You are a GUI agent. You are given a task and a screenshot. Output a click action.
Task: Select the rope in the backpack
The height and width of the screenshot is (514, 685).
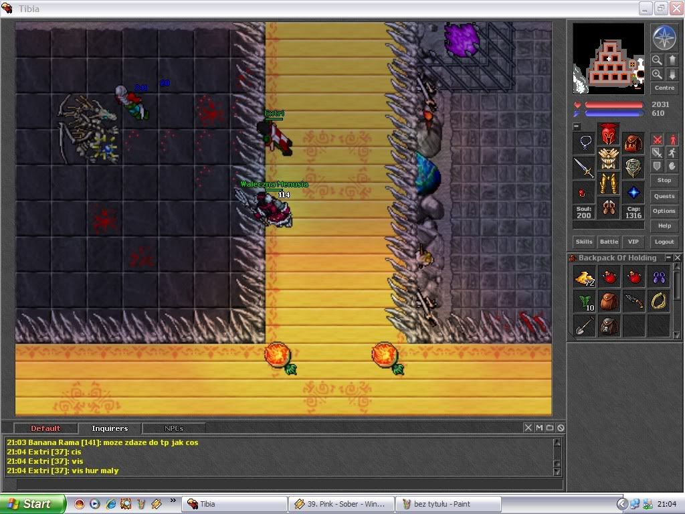point(658,302)
